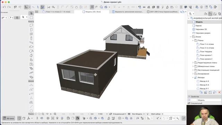Click the magic wand icon in toolbar
The height and width of the screenshot is (125, 222).
click(53, 7)
